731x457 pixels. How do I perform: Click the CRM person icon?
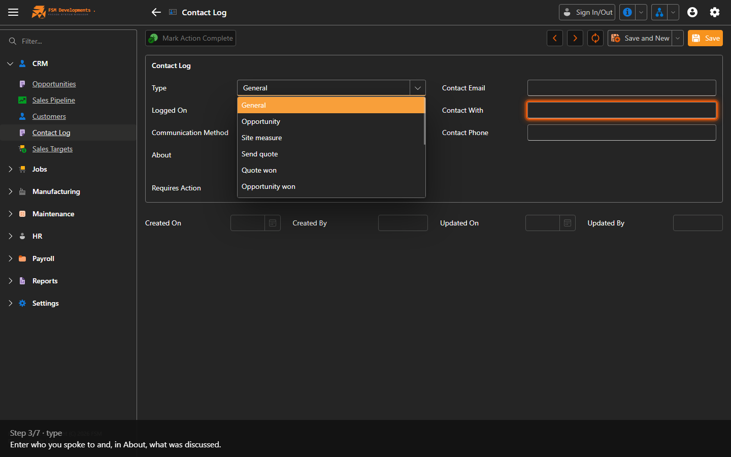[x=22, y=63]
